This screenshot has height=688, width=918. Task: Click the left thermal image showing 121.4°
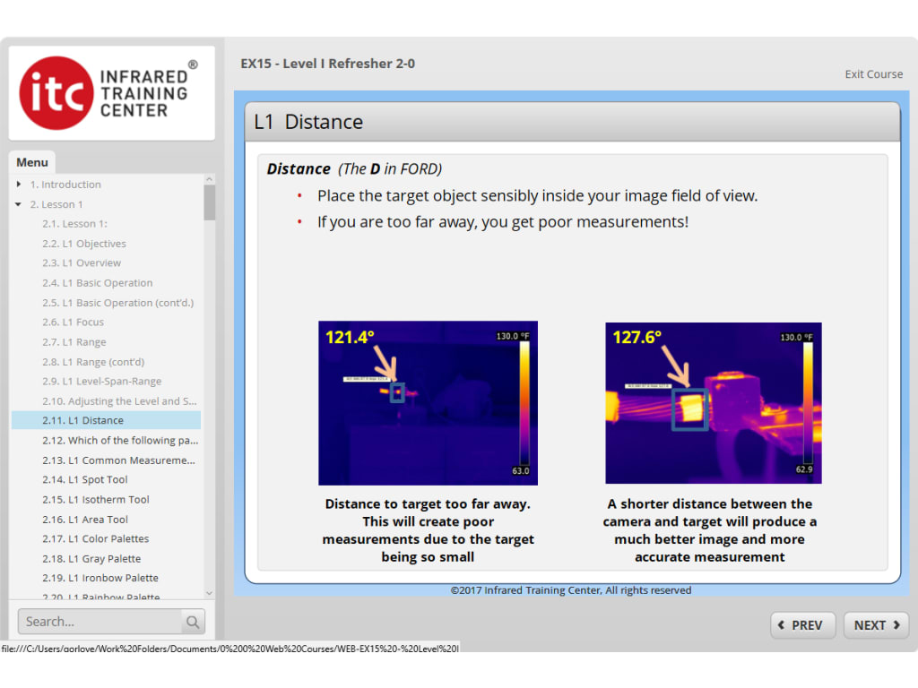[x=428, y=401]
